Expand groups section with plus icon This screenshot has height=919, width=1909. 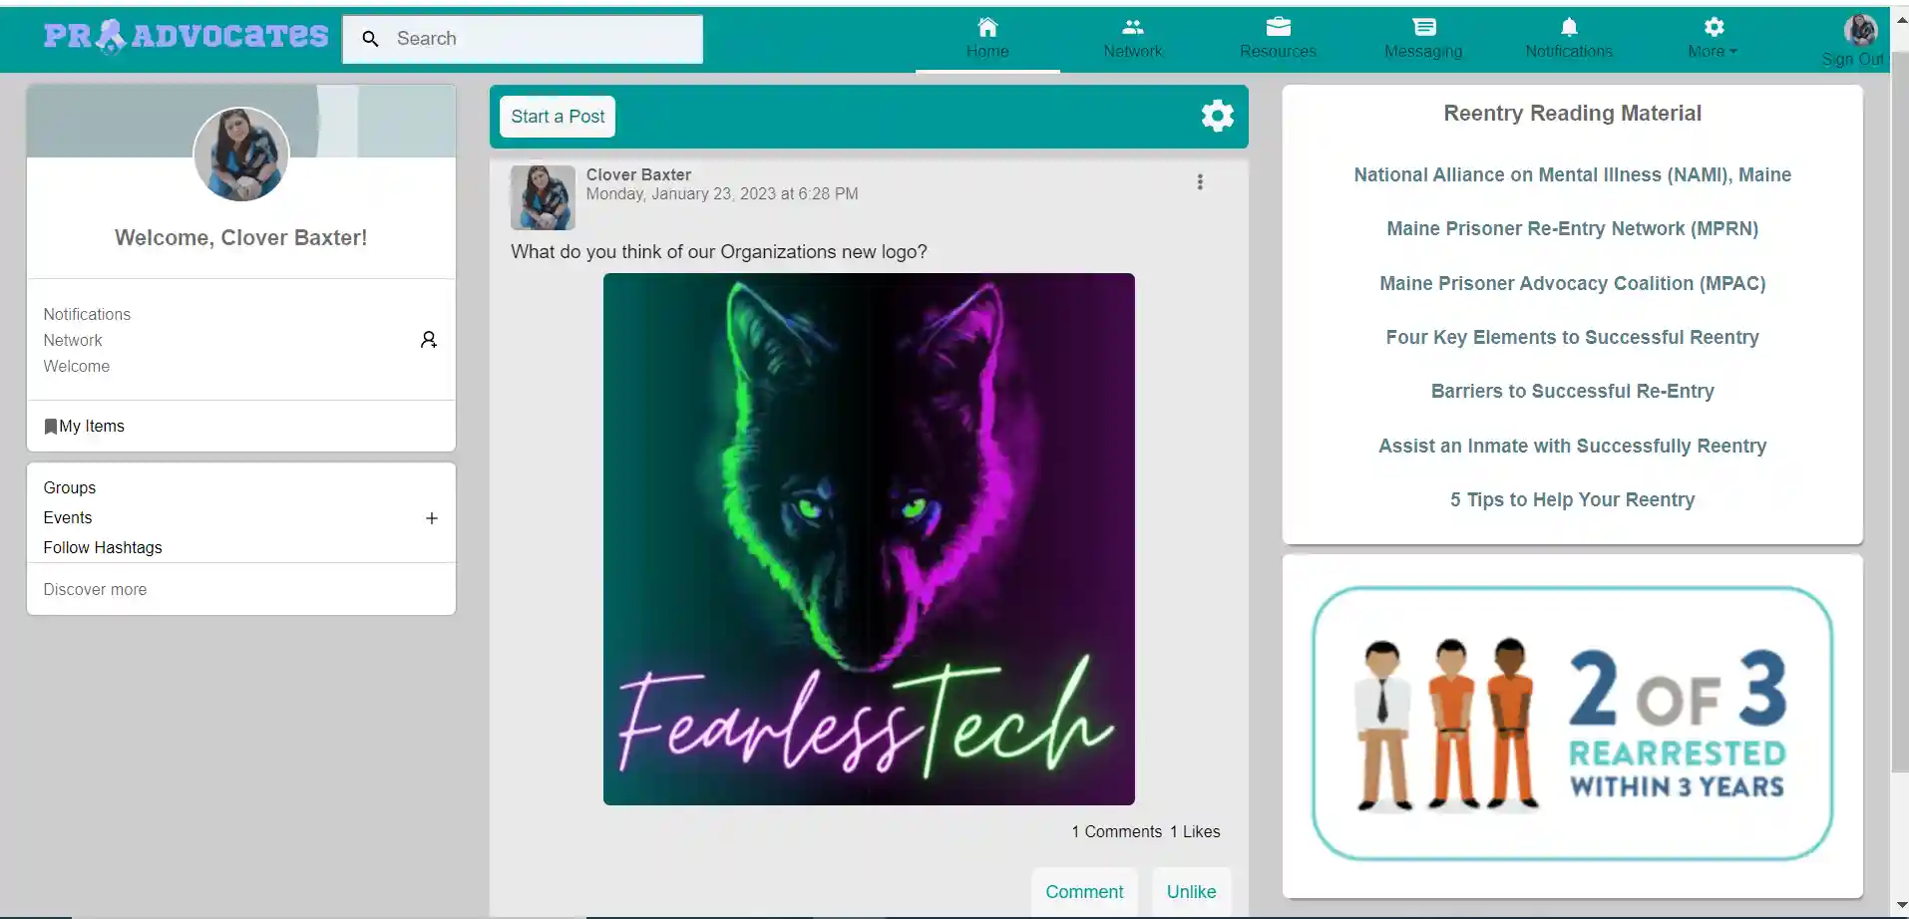[432, 518]
